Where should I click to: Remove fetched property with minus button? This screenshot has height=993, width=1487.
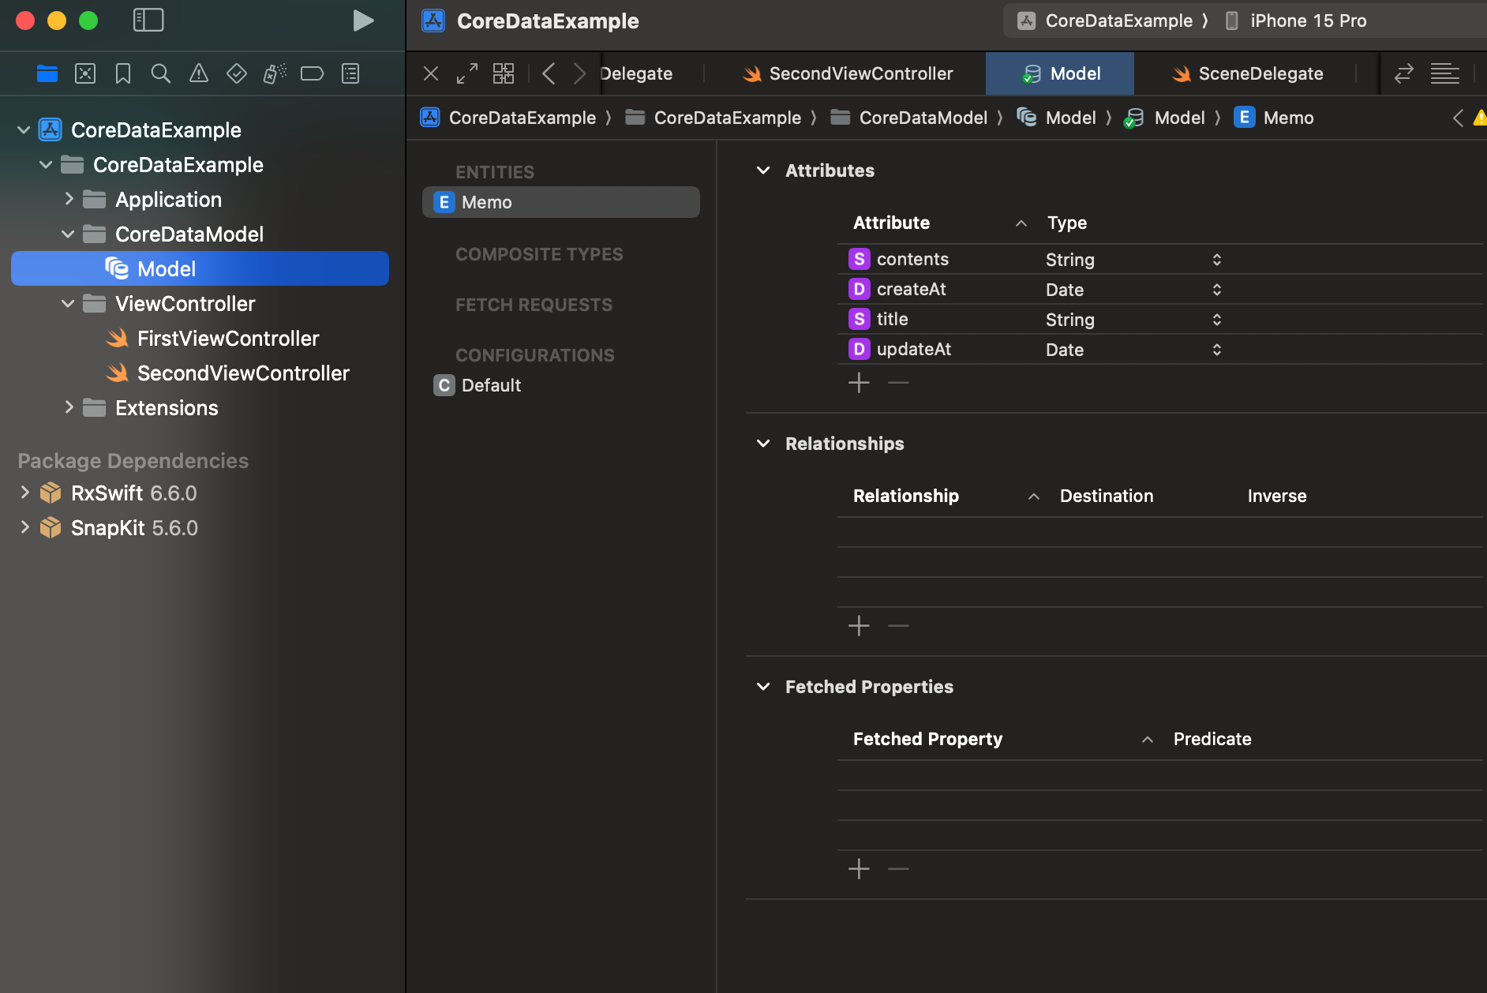point(898,869)
